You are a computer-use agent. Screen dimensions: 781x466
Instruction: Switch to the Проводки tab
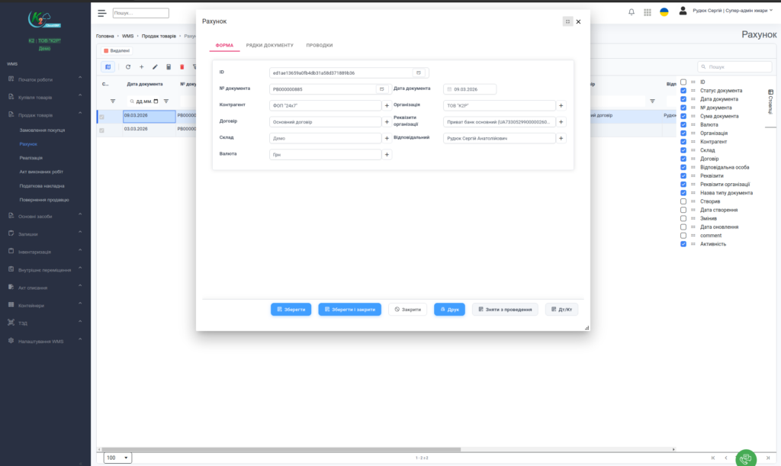click(319, 46)
